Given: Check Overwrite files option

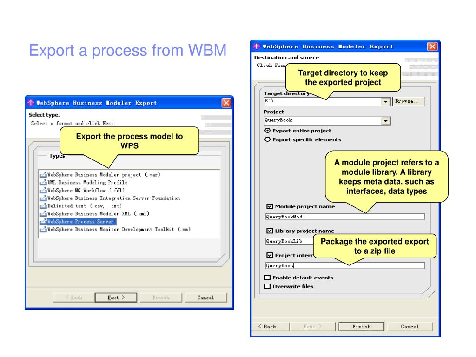Looking at the screenshot, I should pos(267,286).
